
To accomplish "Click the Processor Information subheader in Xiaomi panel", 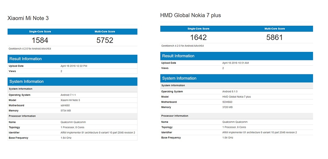I will click(x=72, y=116).
